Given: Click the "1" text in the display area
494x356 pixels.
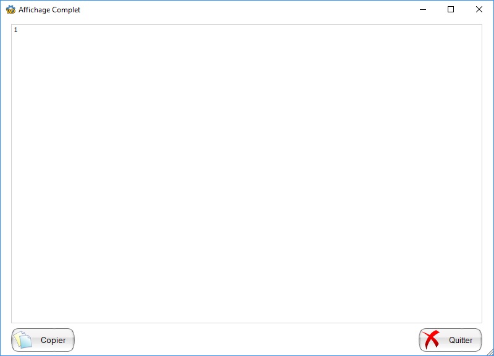Looking at the screenshot, I should [15, 30].
